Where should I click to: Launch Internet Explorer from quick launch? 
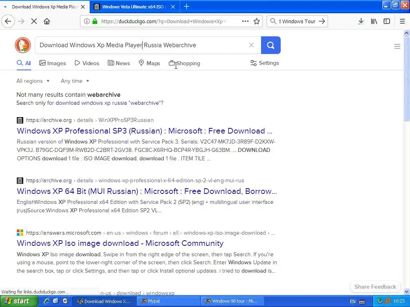(x=47, y=301)
